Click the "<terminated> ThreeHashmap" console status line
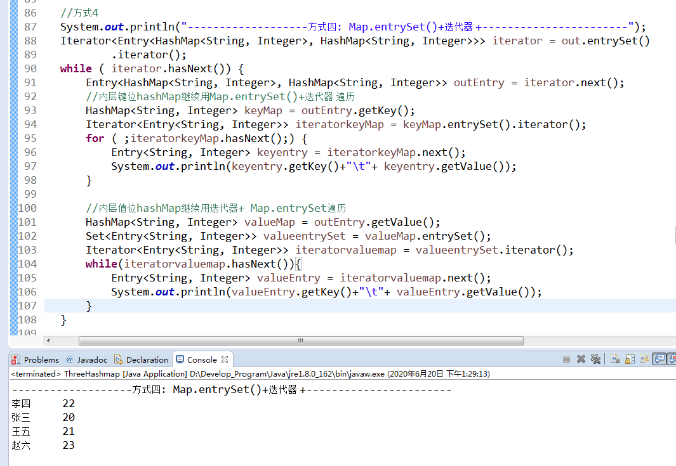Image resolution: width=676 pixels, height=466 pixels. 251,374
